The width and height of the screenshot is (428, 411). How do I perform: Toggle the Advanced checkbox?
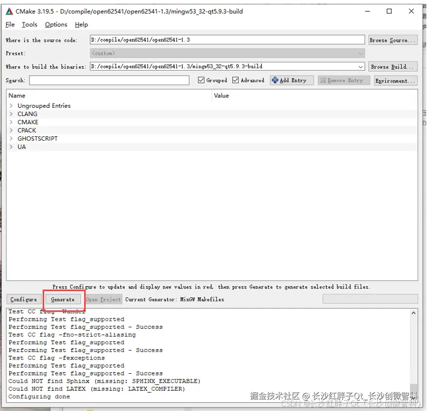(235, 80)
